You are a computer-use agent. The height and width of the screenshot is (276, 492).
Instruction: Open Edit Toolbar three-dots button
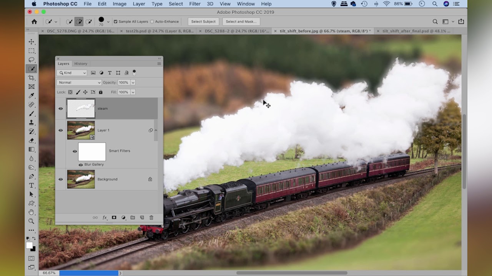[x=32, y=230]
